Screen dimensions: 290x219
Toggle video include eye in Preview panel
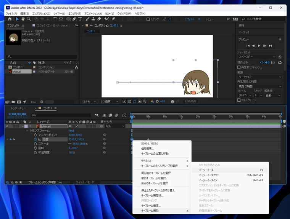[x=262, y=62]
